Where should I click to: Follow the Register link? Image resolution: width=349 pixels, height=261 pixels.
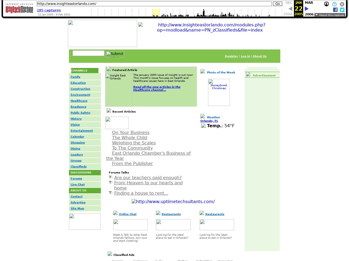231,56
